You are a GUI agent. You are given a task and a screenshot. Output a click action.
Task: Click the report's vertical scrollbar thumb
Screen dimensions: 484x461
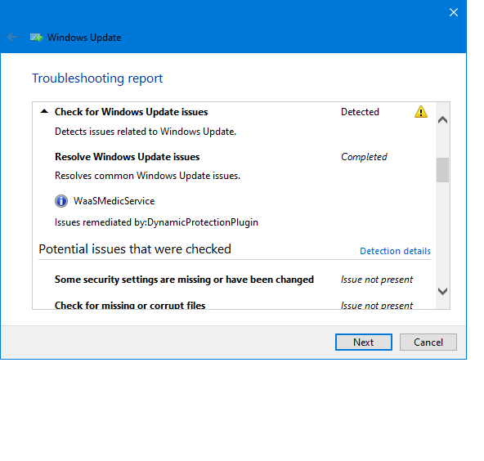click(x=442, y=170)
